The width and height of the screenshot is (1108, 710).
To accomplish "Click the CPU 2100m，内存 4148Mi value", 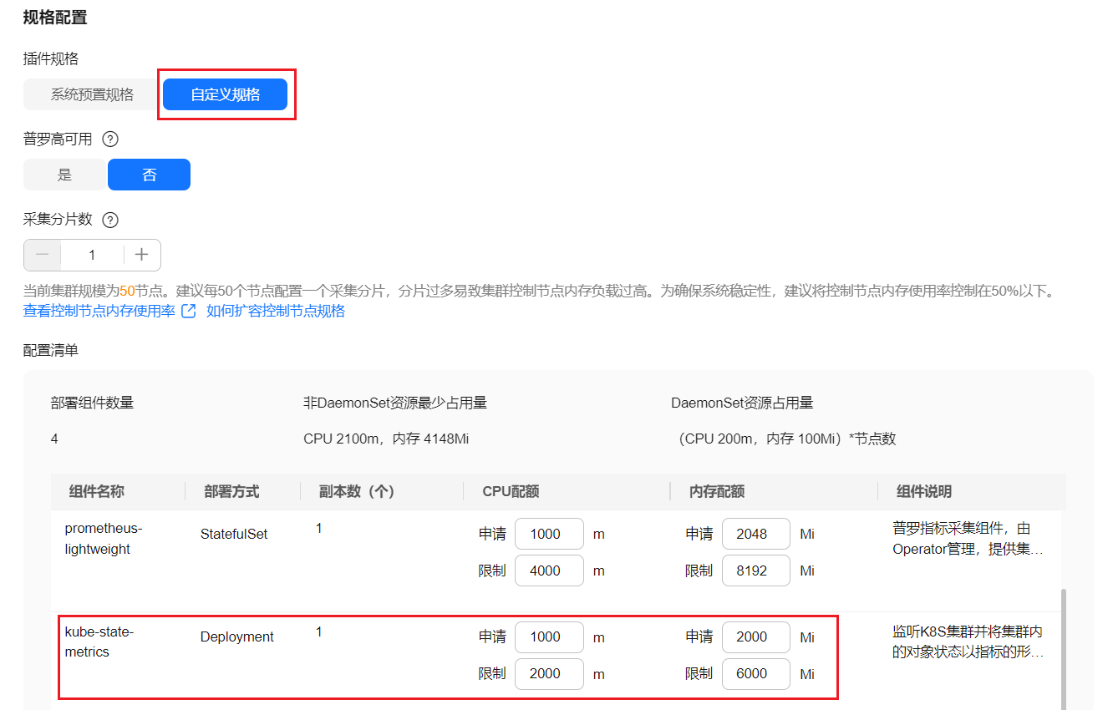I will [x=386, y=439].
